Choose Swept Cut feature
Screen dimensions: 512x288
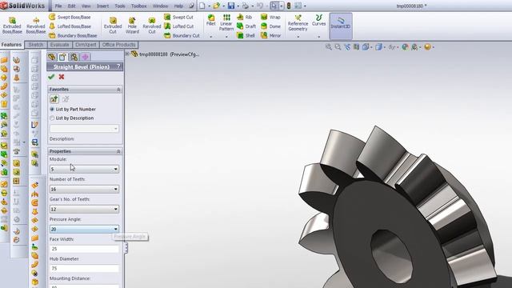click(x=179, y=17)
